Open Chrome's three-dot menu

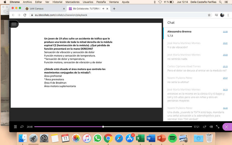[228, 15]
